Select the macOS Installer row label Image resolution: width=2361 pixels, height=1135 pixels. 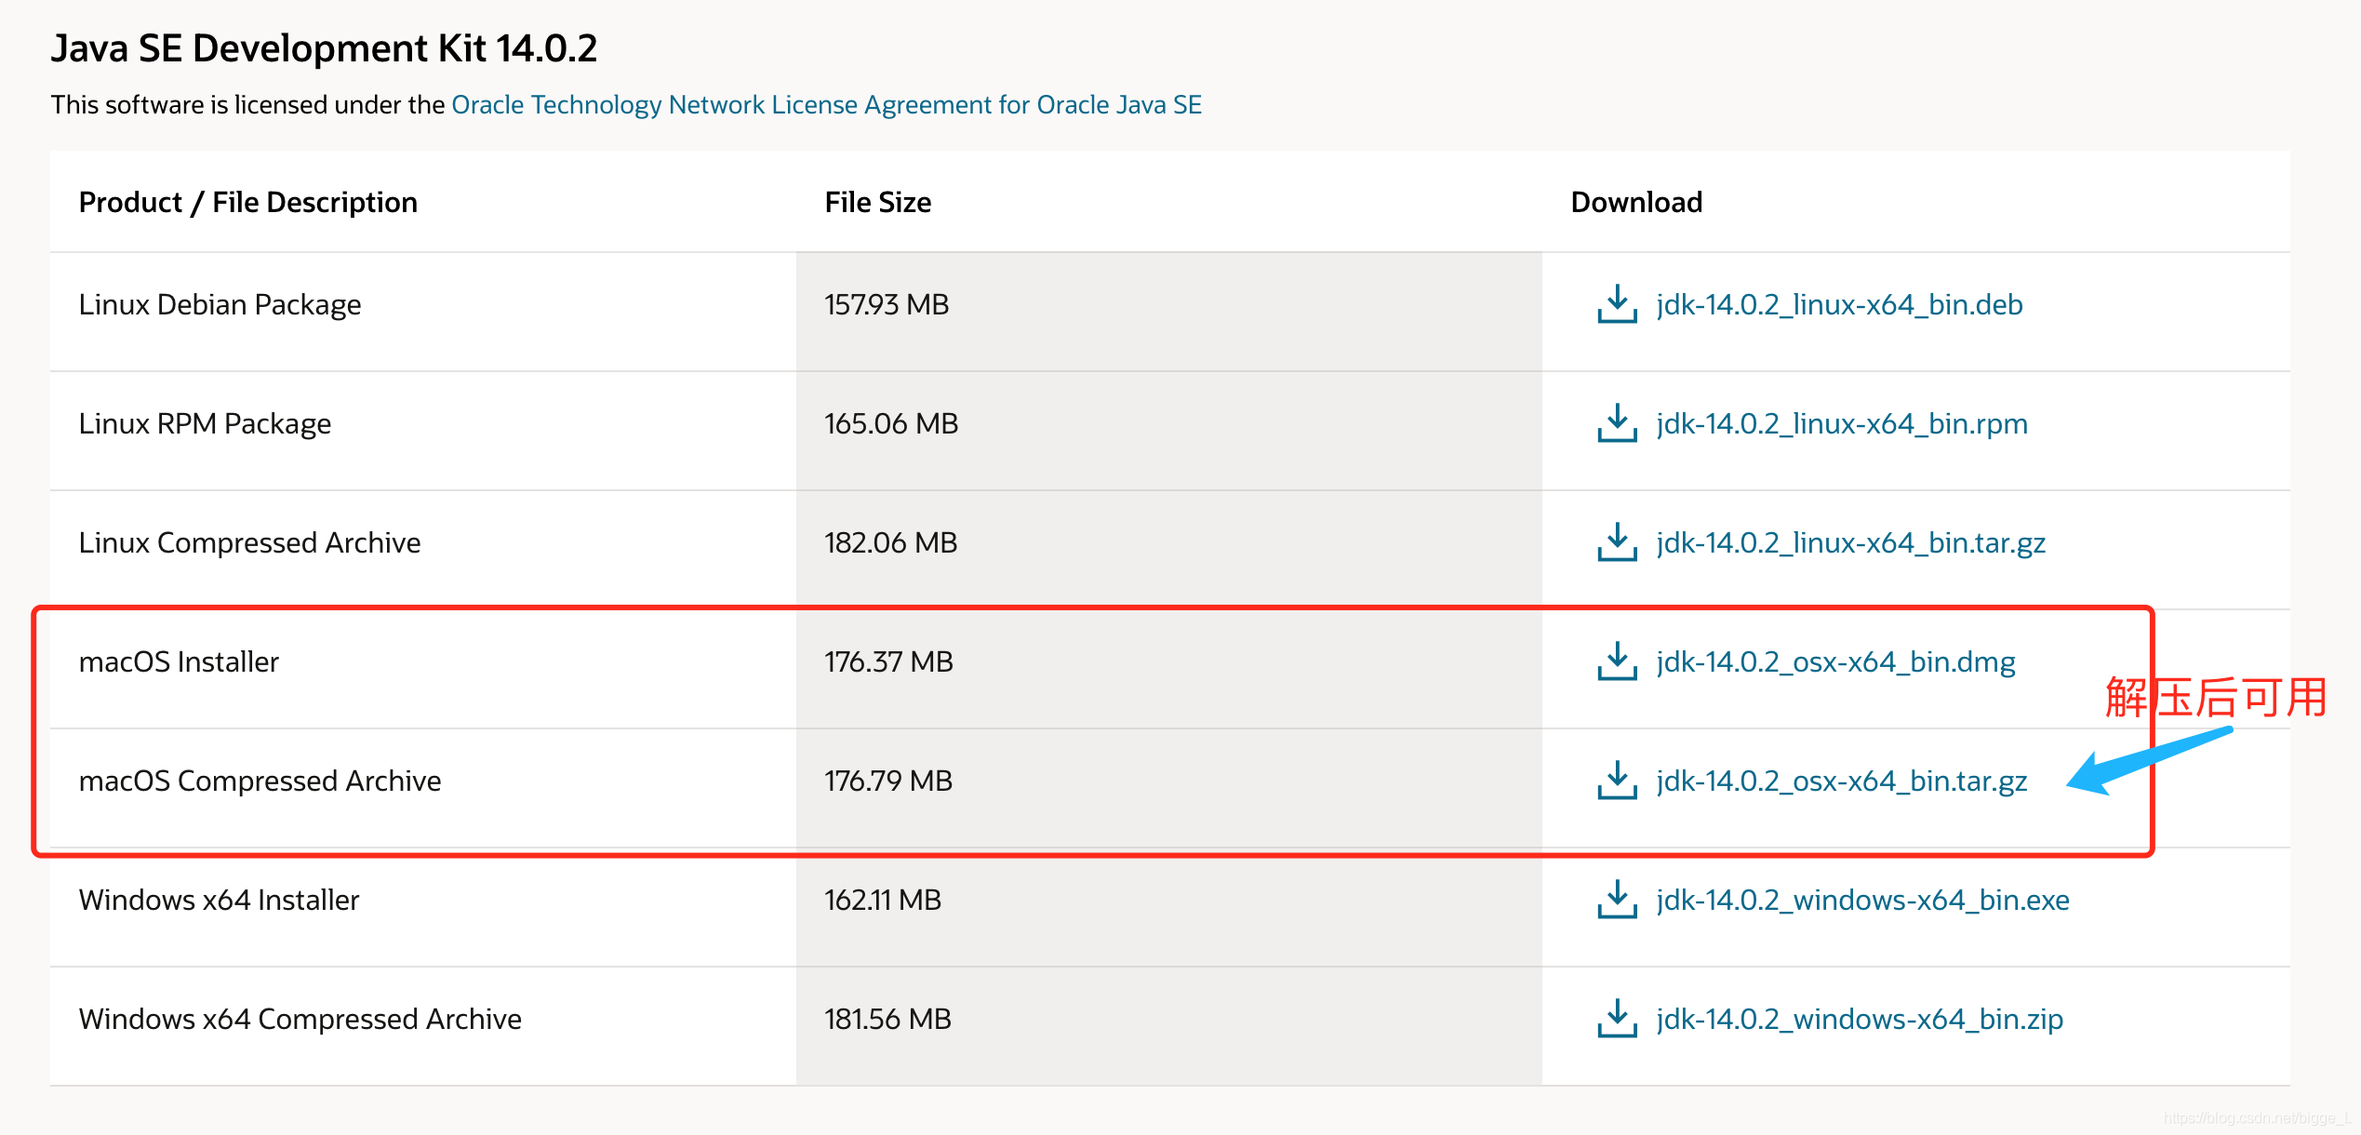pos(179,662)
